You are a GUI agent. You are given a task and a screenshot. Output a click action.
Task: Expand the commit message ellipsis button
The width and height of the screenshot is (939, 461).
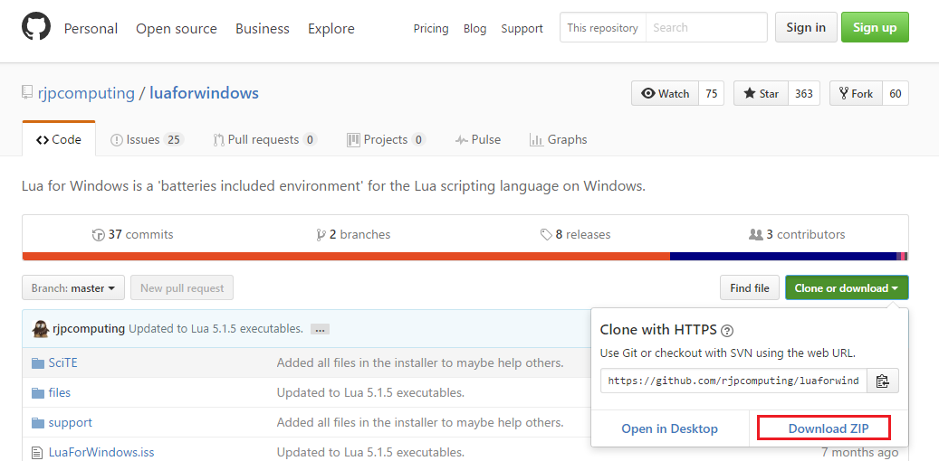(x=320, y=329)
